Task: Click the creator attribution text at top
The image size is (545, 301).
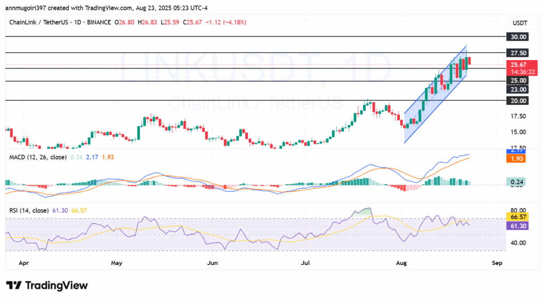Action: click(106, 7)
